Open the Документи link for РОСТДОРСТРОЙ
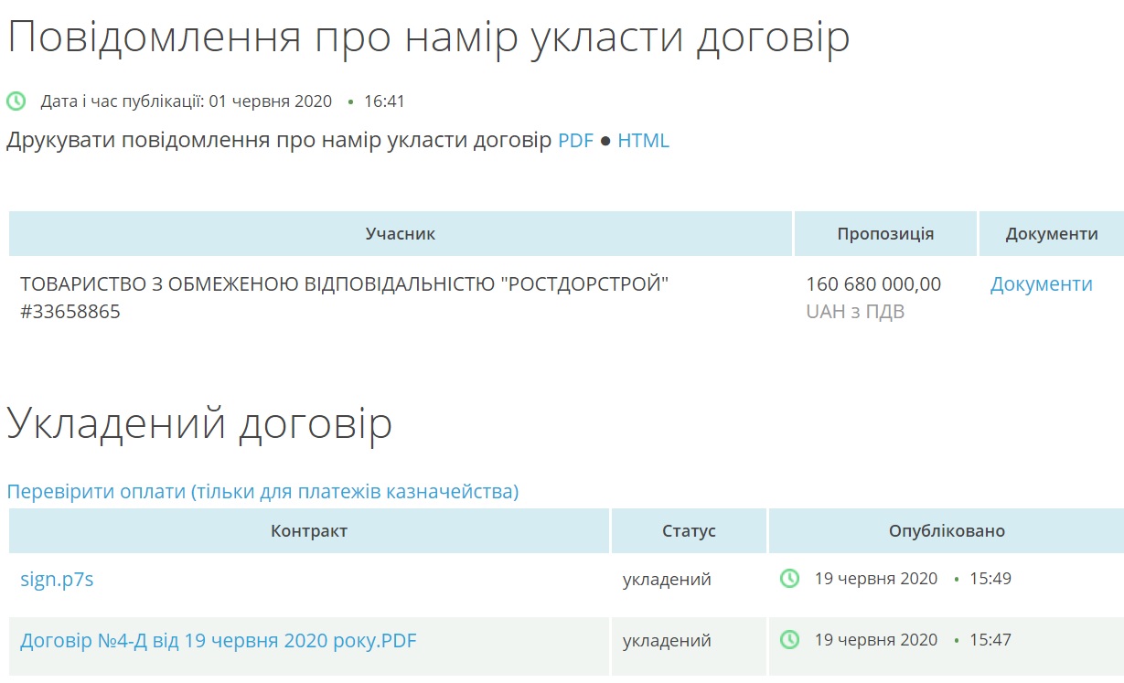The width and height of the screenshot is (1124, 683). pos(1041,284)
